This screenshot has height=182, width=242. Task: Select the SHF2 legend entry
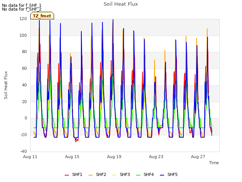click(x=97, y=174)
